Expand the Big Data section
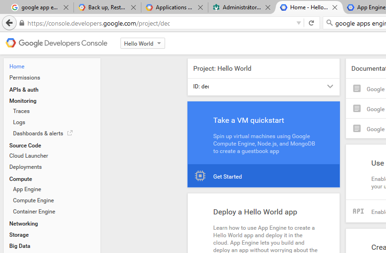Image resolution: width=386 pixels, height=253 pixels. (x=20, y=246)
